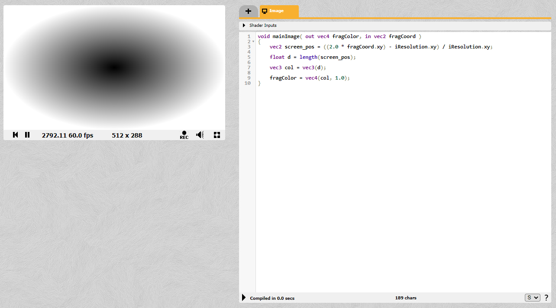Select the Image tab

coord(279,11)
